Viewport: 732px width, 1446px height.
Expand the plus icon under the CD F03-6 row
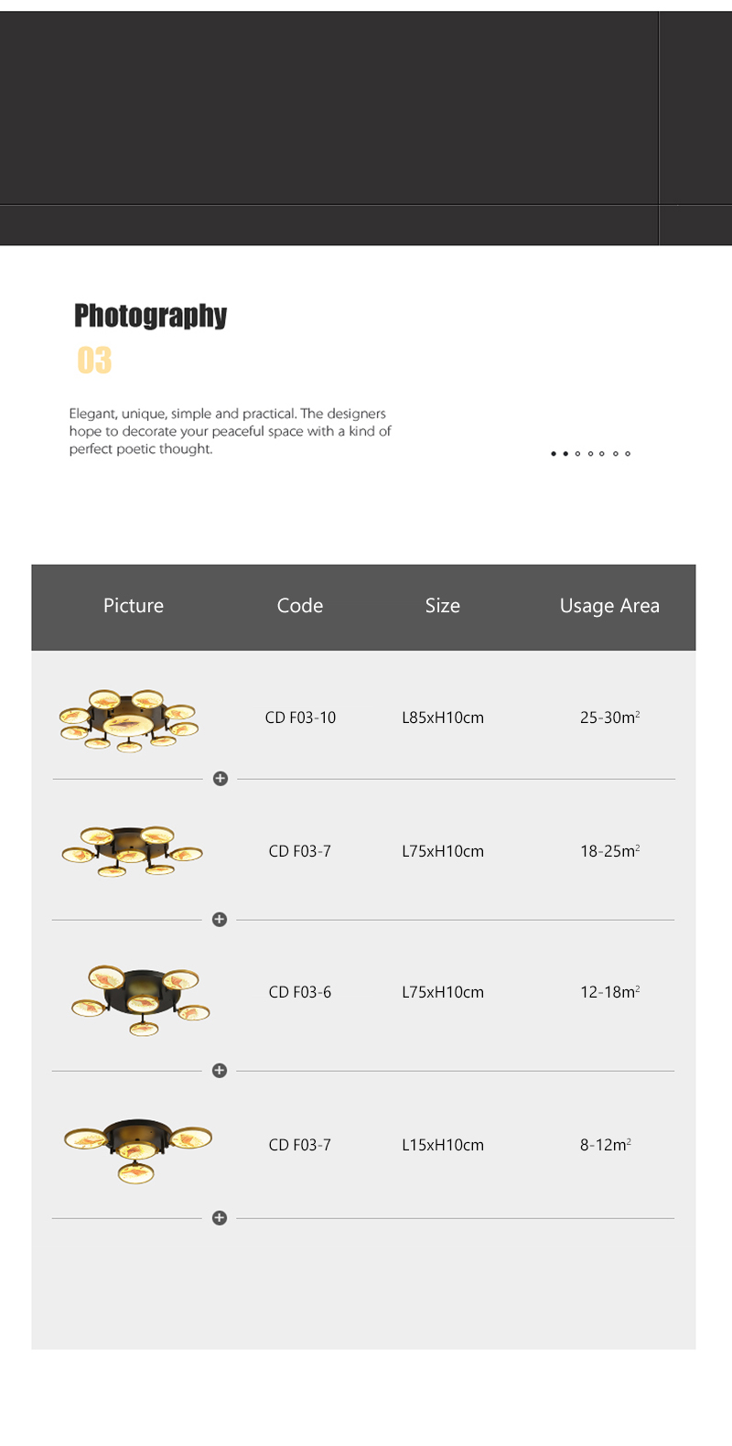pos(220,1071)
